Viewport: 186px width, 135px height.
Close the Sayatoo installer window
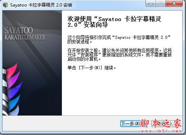(174, 3)
